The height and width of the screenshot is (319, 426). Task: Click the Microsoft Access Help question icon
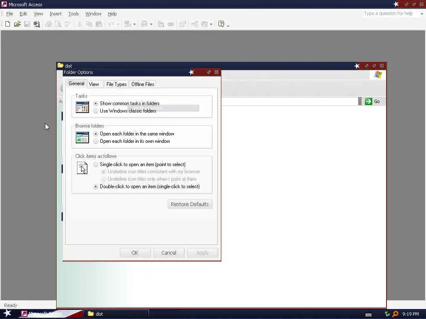point(221,24)
